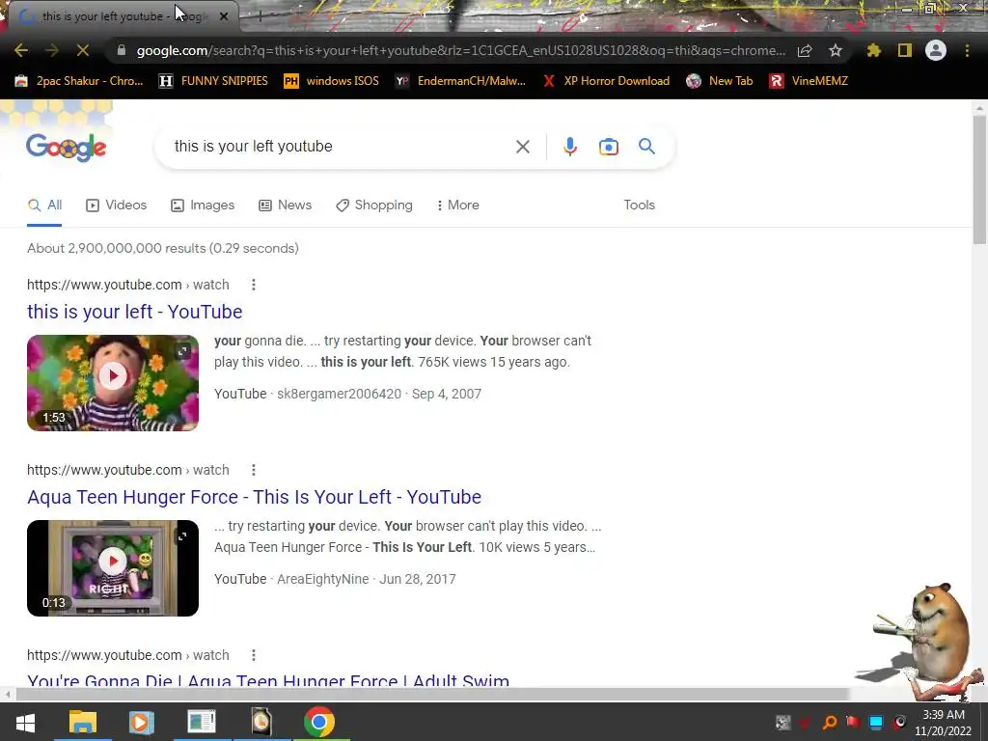Open the 'this is your left - YouTube' result

[135, 312]
